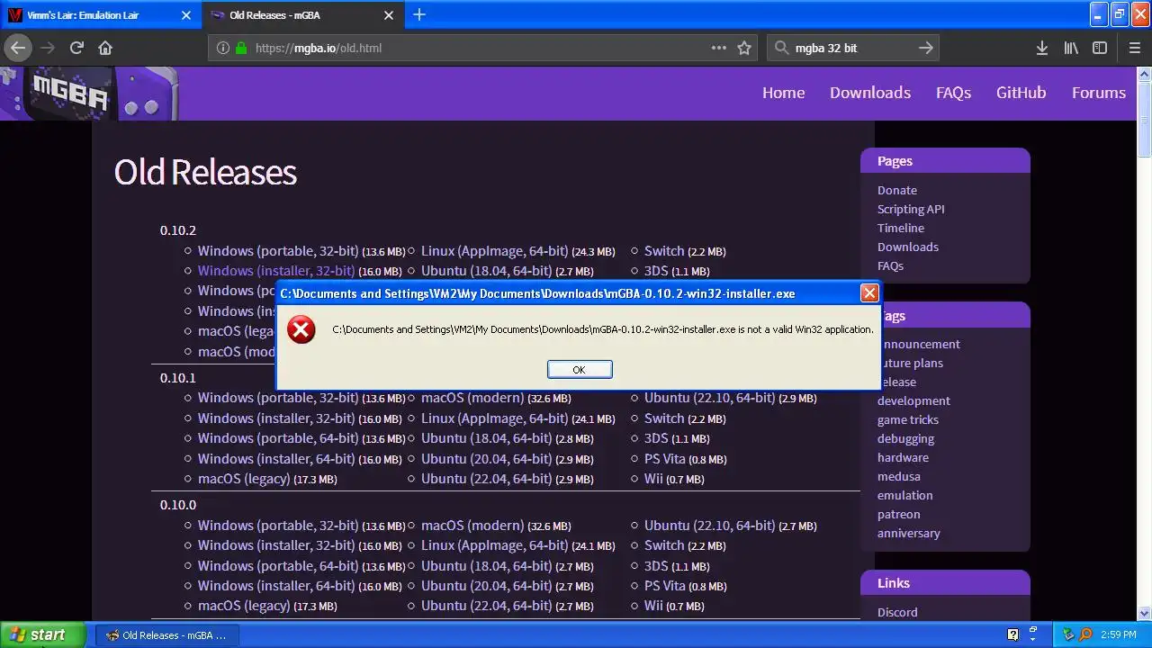Download 0.10.1 PS Vita build
The image size is (1152, 648).
(665, 459)
